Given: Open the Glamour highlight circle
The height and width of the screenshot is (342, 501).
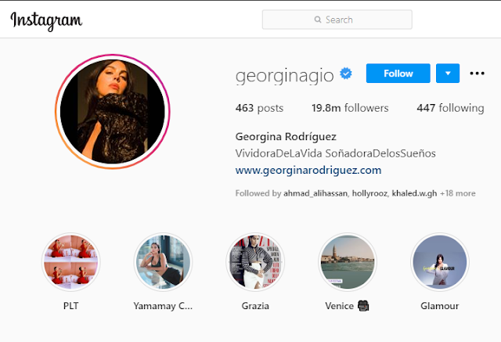Looking at the screenshot, I should (x=440, y=262).
